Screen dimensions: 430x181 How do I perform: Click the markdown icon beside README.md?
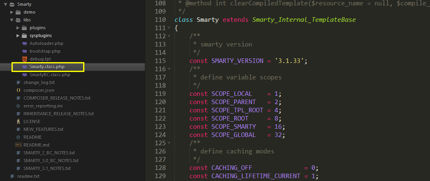tap(19, 145)
